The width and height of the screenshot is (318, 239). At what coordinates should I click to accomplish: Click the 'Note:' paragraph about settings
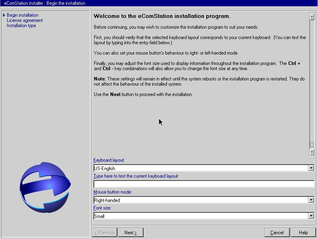pos(199,82)
